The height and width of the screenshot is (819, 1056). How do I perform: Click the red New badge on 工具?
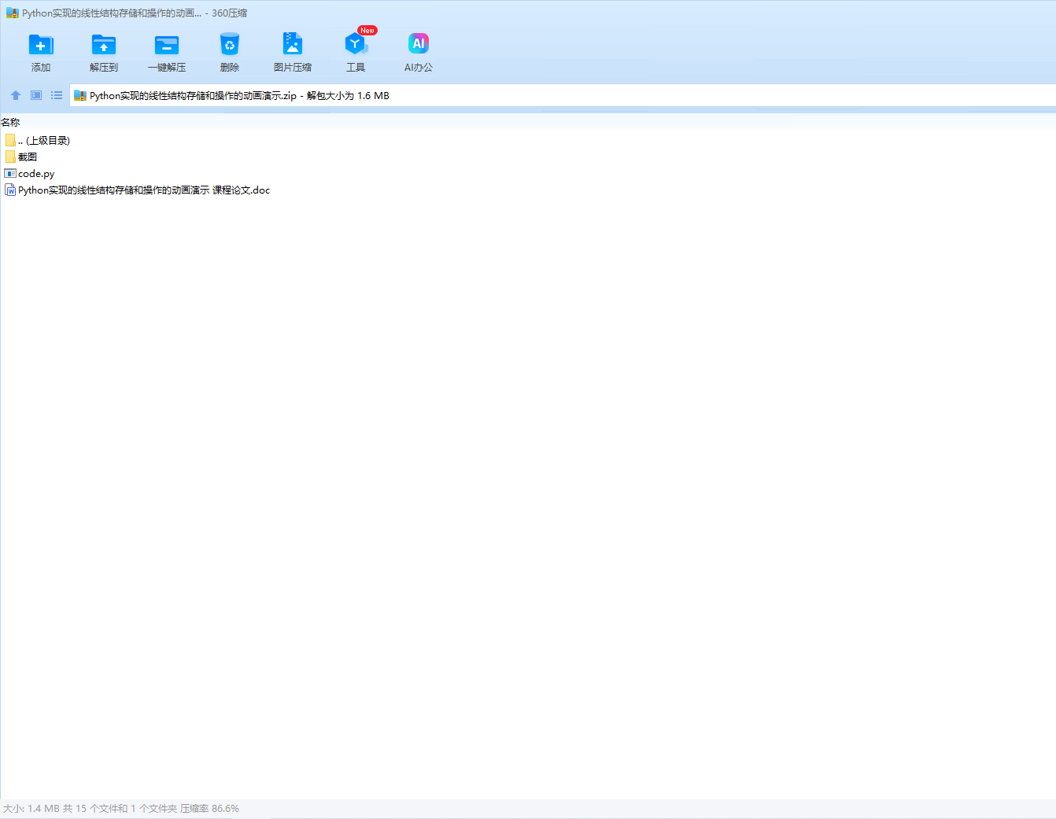[367, 31]
